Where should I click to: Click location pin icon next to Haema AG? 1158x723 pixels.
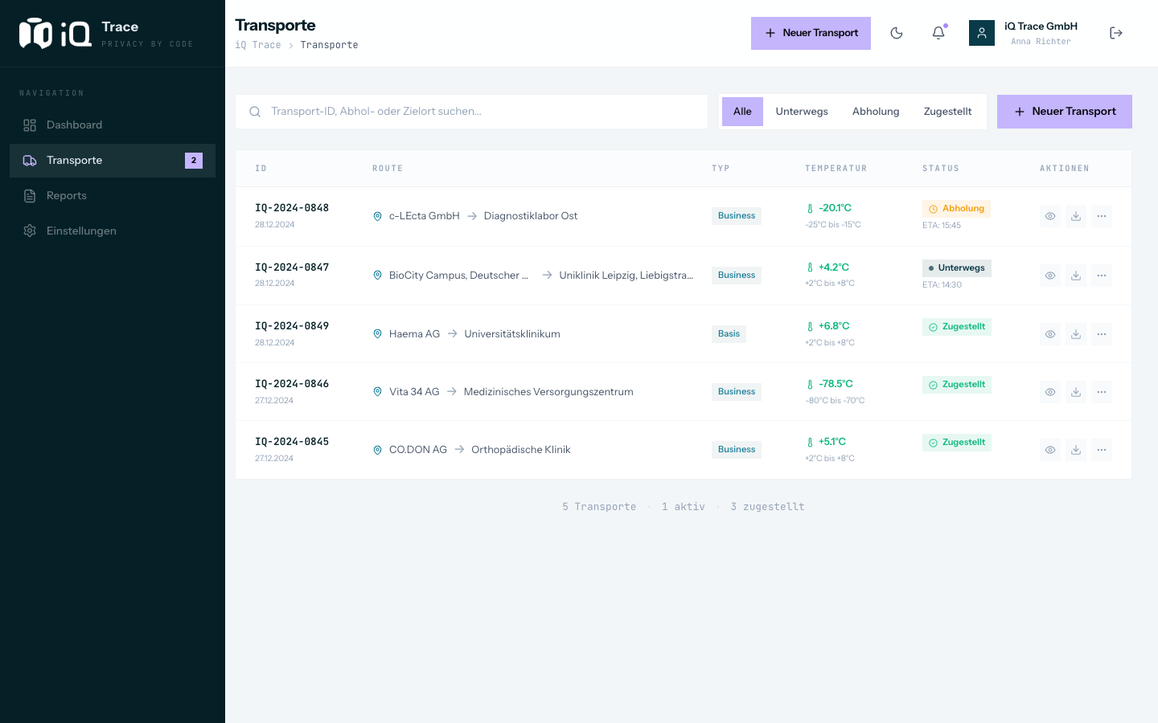point(377,334)
